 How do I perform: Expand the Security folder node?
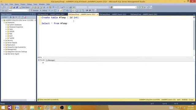[x=4, y=41]
